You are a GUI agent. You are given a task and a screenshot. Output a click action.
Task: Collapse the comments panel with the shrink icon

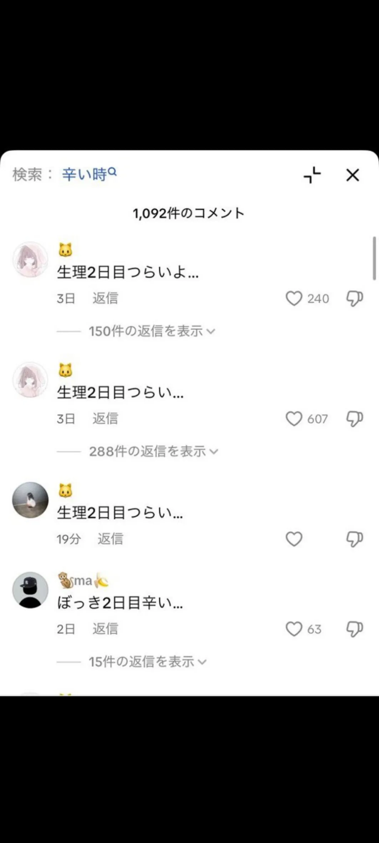pos(312,175)
